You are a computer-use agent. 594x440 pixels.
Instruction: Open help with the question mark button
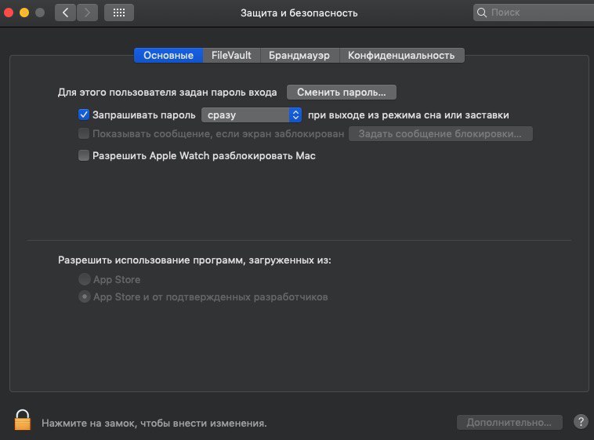click(581, 421)
